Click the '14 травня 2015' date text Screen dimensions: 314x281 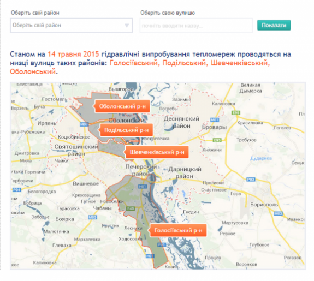tap(73, 54)
